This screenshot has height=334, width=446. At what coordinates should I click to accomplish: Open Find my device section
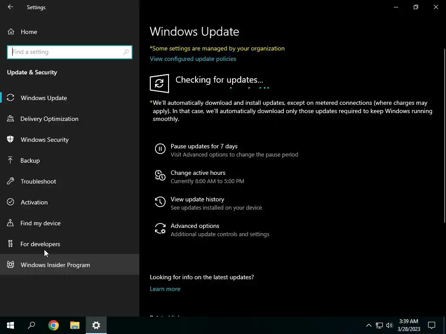[x=70, y=223]
